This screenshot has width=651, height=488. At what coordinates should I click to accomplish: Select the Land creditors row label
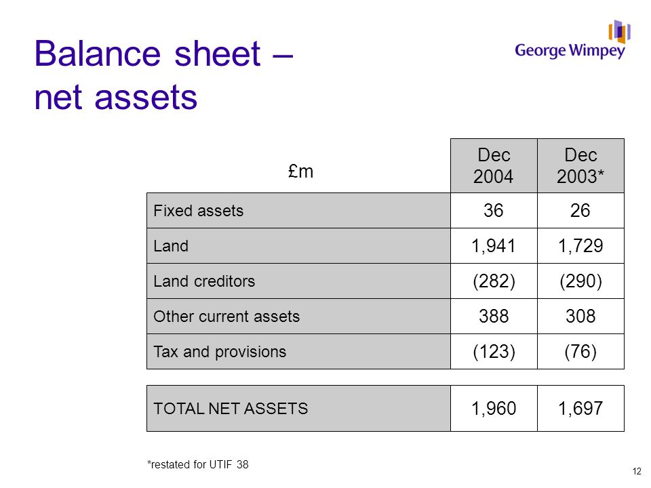click(204, 281)
